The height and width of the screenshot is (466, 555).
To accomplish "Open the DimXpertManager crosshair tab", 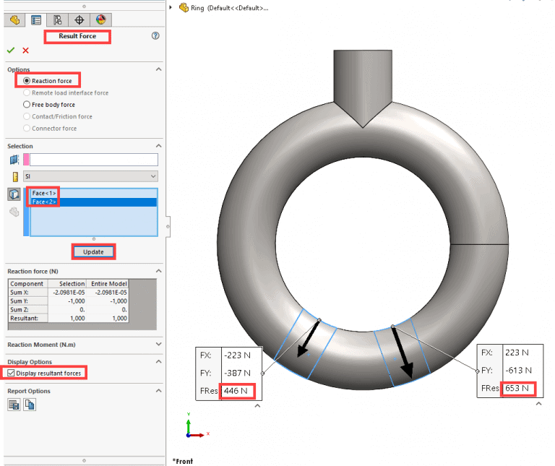I will click(x=79, y=20).
